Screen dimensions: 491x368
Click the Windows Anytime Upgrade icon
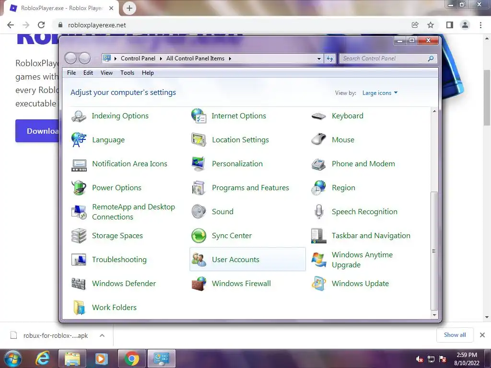tap(318, 260)
